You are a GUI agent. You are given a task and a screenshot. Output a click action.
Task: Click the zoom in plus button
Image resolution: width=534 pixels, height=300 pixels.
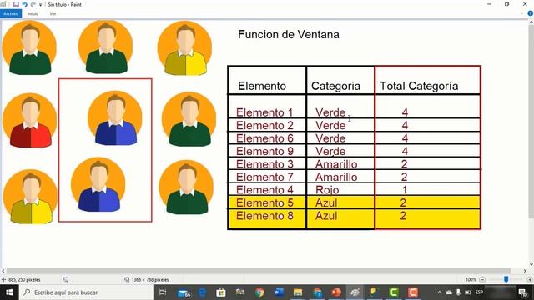pos(530,280)
